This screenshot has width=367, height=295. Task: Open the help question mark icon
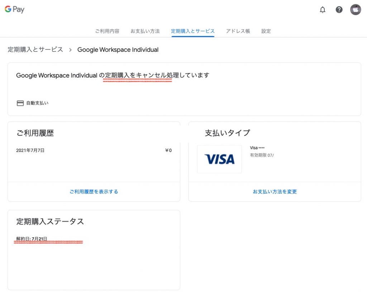click(x=339, y=10)
